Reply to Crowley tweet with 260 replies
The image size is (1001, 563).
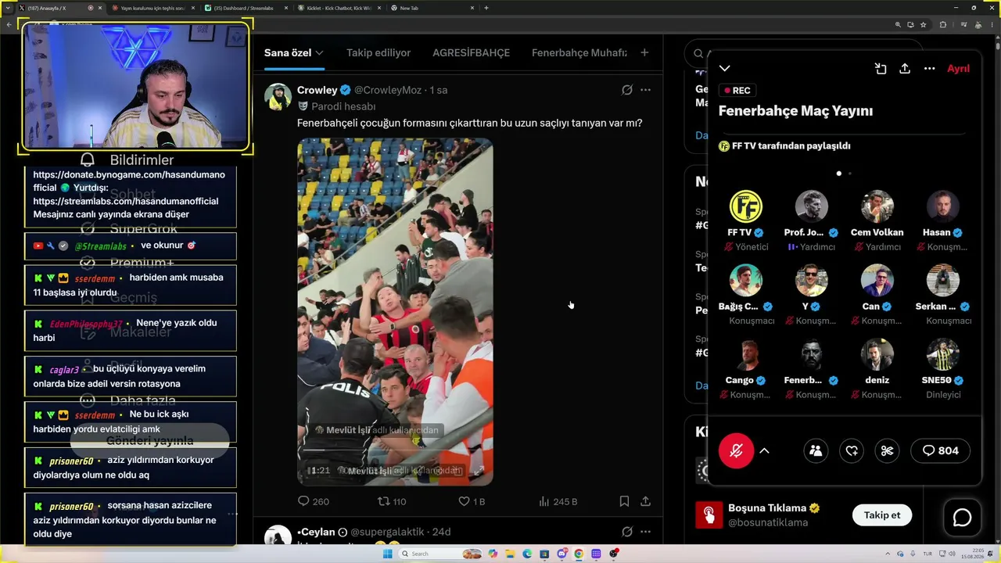314,501
